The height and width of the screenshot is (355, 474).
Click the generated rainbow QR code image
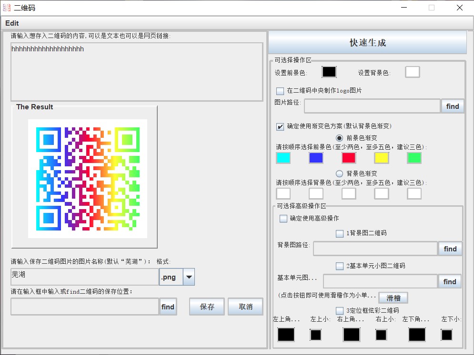click(x=88, y=179)
